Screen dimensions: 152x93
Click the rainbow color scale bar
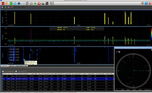pos(151,34)
